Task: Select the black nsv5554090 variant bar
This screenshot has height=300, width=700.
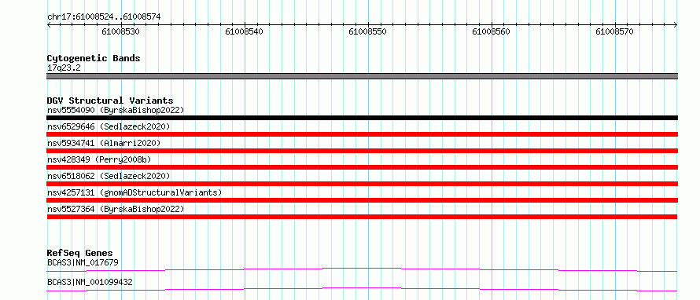Action: pyautogui.click(x=362, y=118)
